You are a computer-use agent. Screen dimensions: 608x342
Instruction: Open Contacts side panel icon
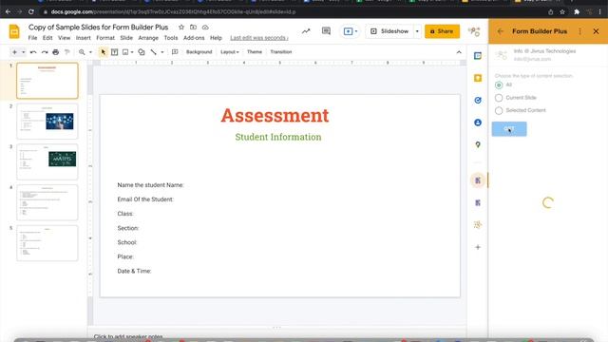[478, 123]
